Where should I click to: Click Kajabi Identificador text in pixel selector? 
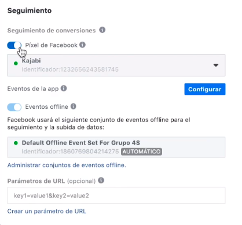click(70, 69)
